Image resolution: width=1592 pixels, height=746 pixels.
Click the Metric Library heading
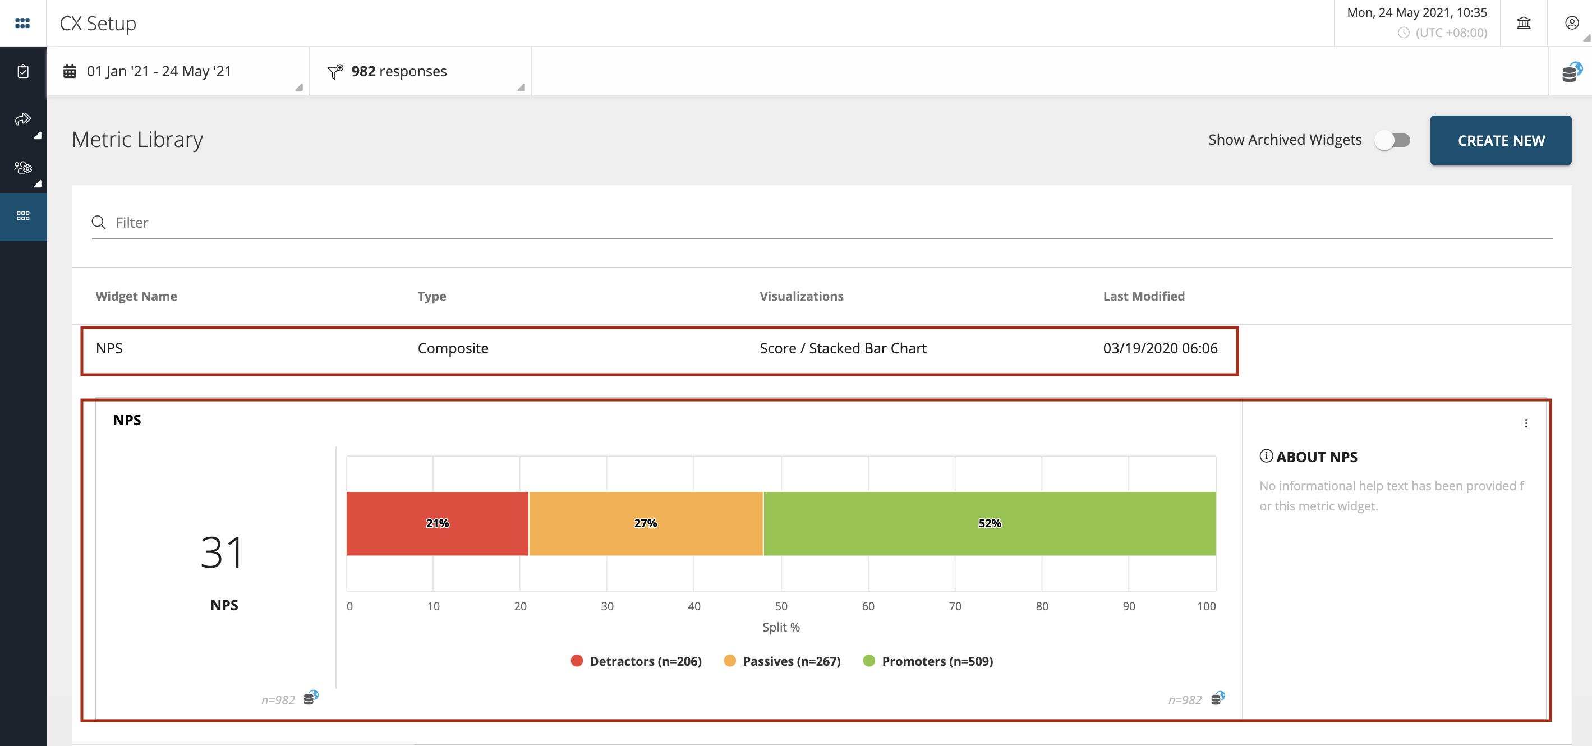137,140
